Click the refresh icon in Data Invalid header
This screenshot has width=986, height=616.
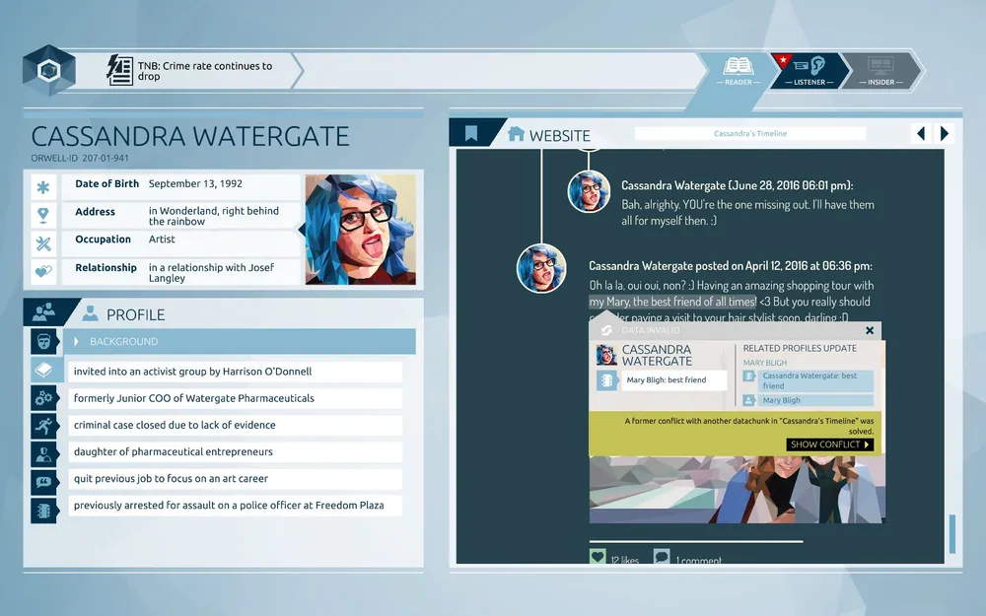pyautogui.click(x=606, y=330)
